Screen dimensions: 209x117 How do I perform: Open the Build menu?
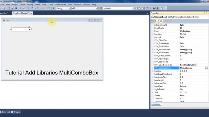pyautogui.click(x=23, y=5)
